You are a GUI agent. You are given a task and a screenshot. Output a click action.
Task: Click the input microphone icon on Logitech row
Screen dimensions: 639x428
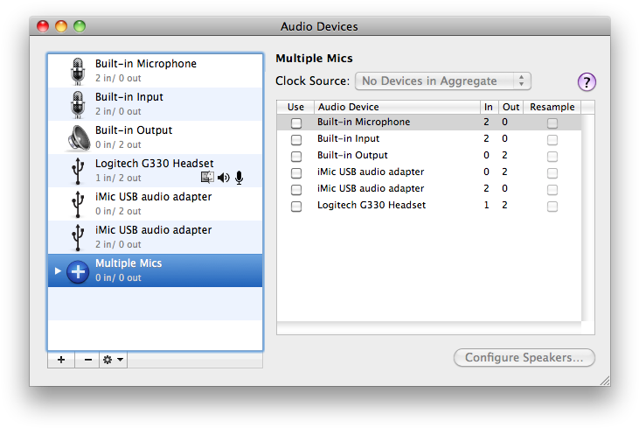239,178
